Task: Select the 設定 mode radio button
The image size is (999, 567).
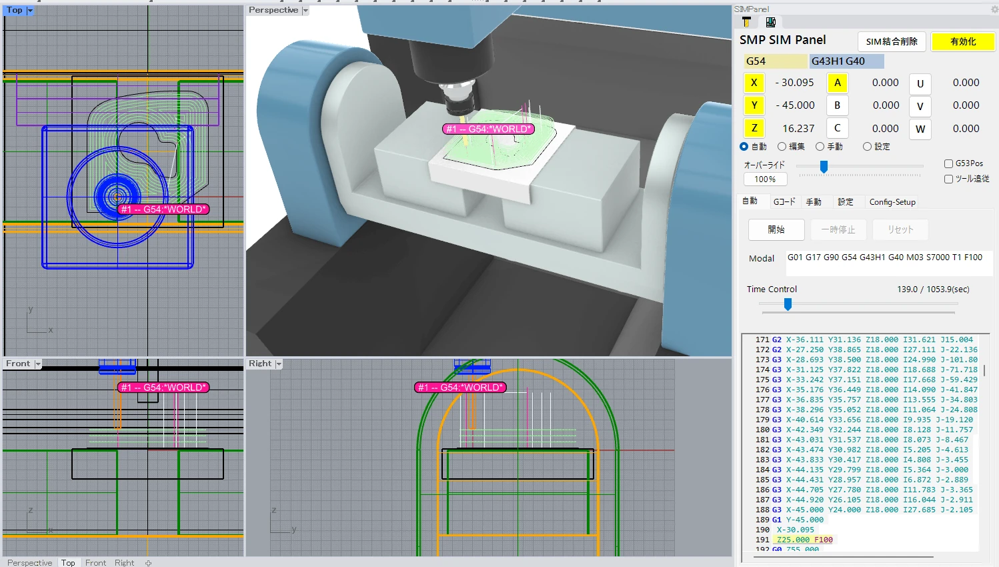Action: pyautogui.click(x=867, y=147)
